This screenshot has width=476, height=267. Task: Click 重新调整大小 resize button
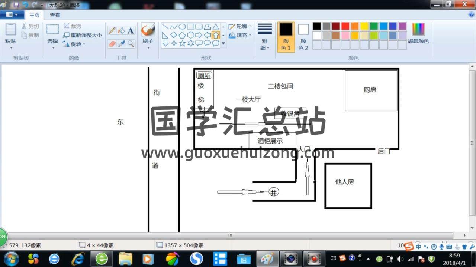82,35
